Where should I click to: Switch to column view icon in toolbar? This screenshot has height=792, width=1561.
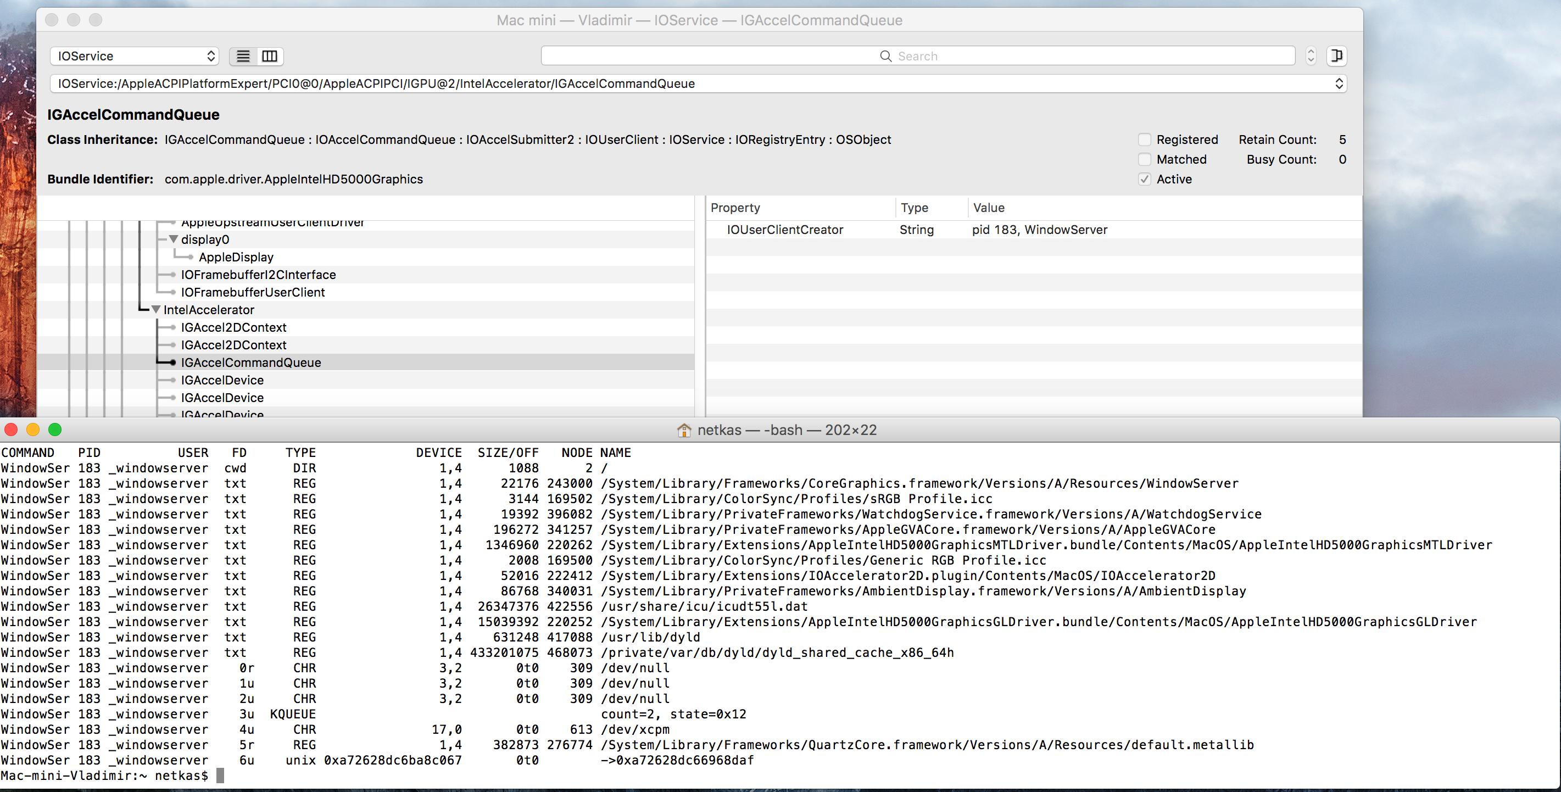click(x=270, y=57)
